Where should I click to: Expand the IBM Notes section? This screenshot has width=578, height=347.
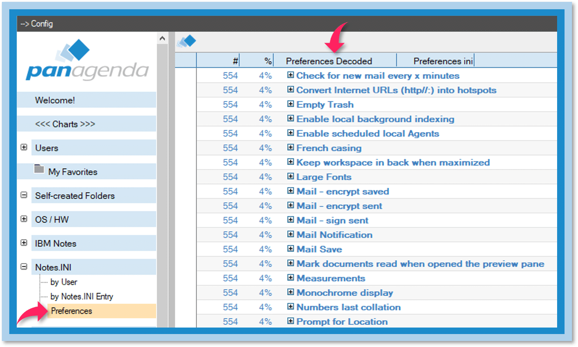point(24,243)
